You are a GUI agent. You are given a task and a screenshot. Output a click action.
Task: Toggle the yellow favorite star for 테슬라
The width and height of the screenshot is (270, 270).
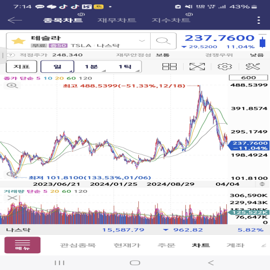tap(18, 41)
